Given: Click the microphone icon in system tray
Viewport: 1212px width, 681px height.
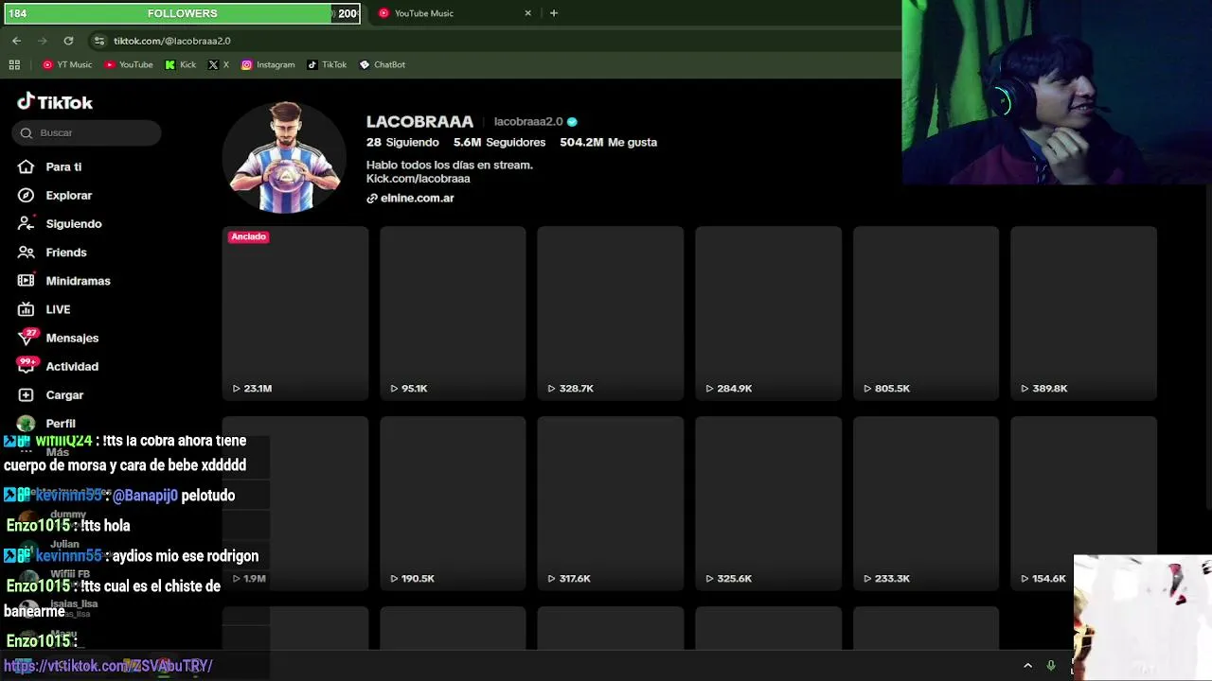Looking at the screenshot, I should (x=1051, y=666).
